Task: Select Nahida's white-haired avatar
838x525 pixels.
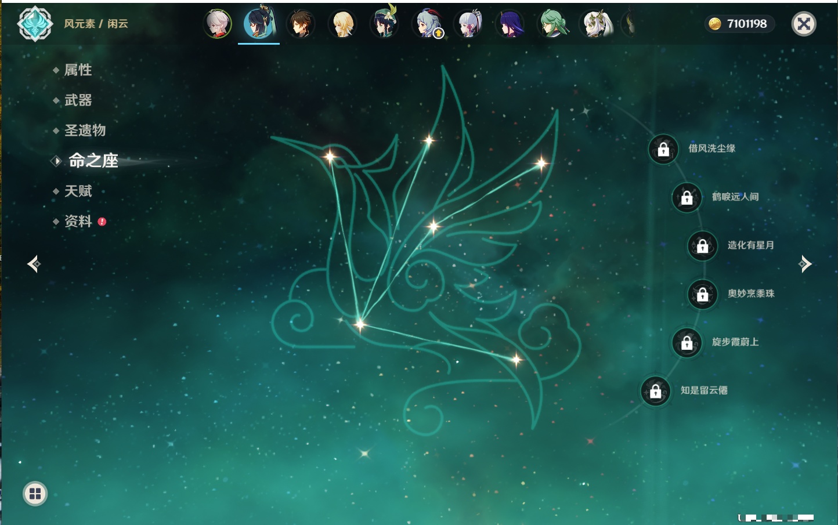Action: [595, 24]
